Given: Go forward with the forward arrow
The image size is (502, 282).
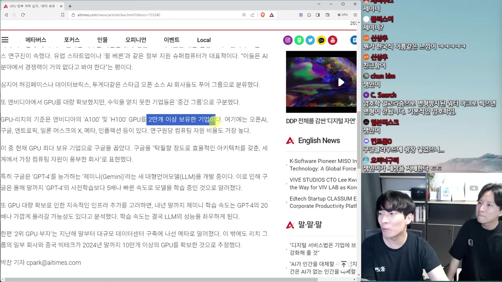Looking at the screenshot, I should tap(15, 15).
